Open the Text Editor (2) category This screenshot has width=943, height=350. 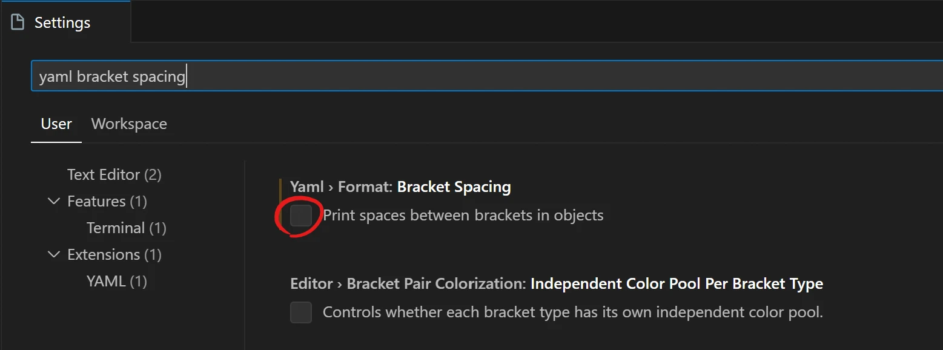[114, 175]
